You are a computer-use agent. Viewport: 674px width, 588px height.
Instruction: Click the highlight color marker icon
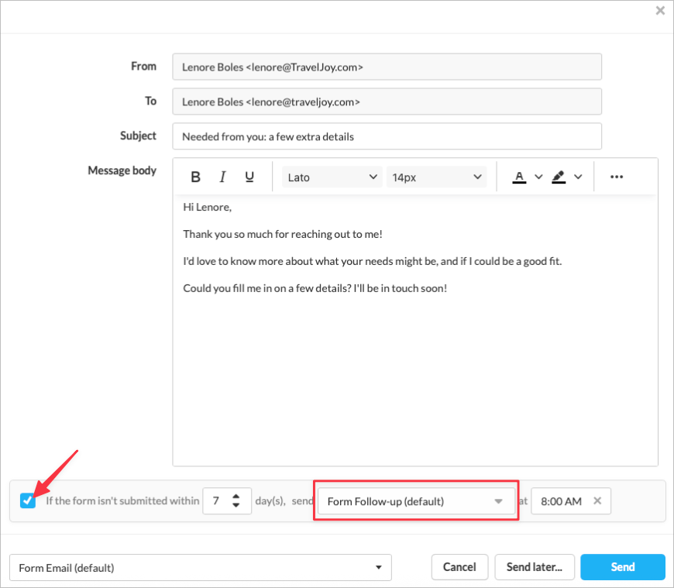[x=559, y=177]
